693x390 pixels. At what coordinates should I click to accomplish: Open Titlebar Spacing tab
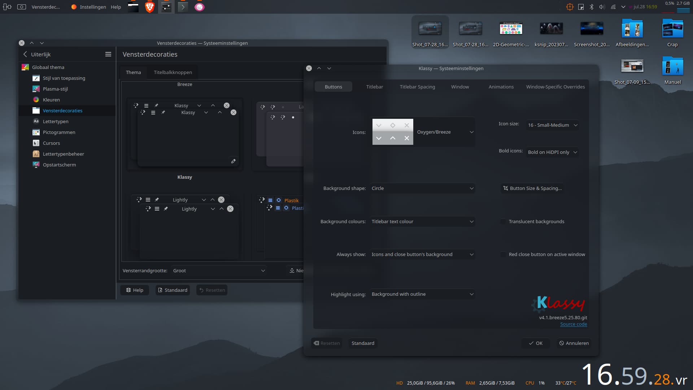pos(417,87)
